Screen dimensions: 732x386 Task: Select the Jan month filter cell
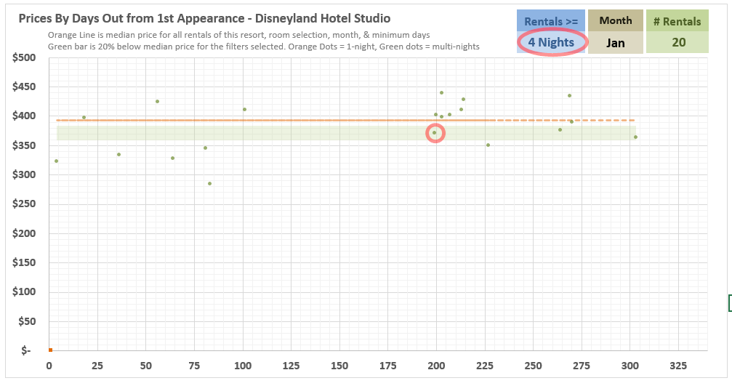(615, 42)
